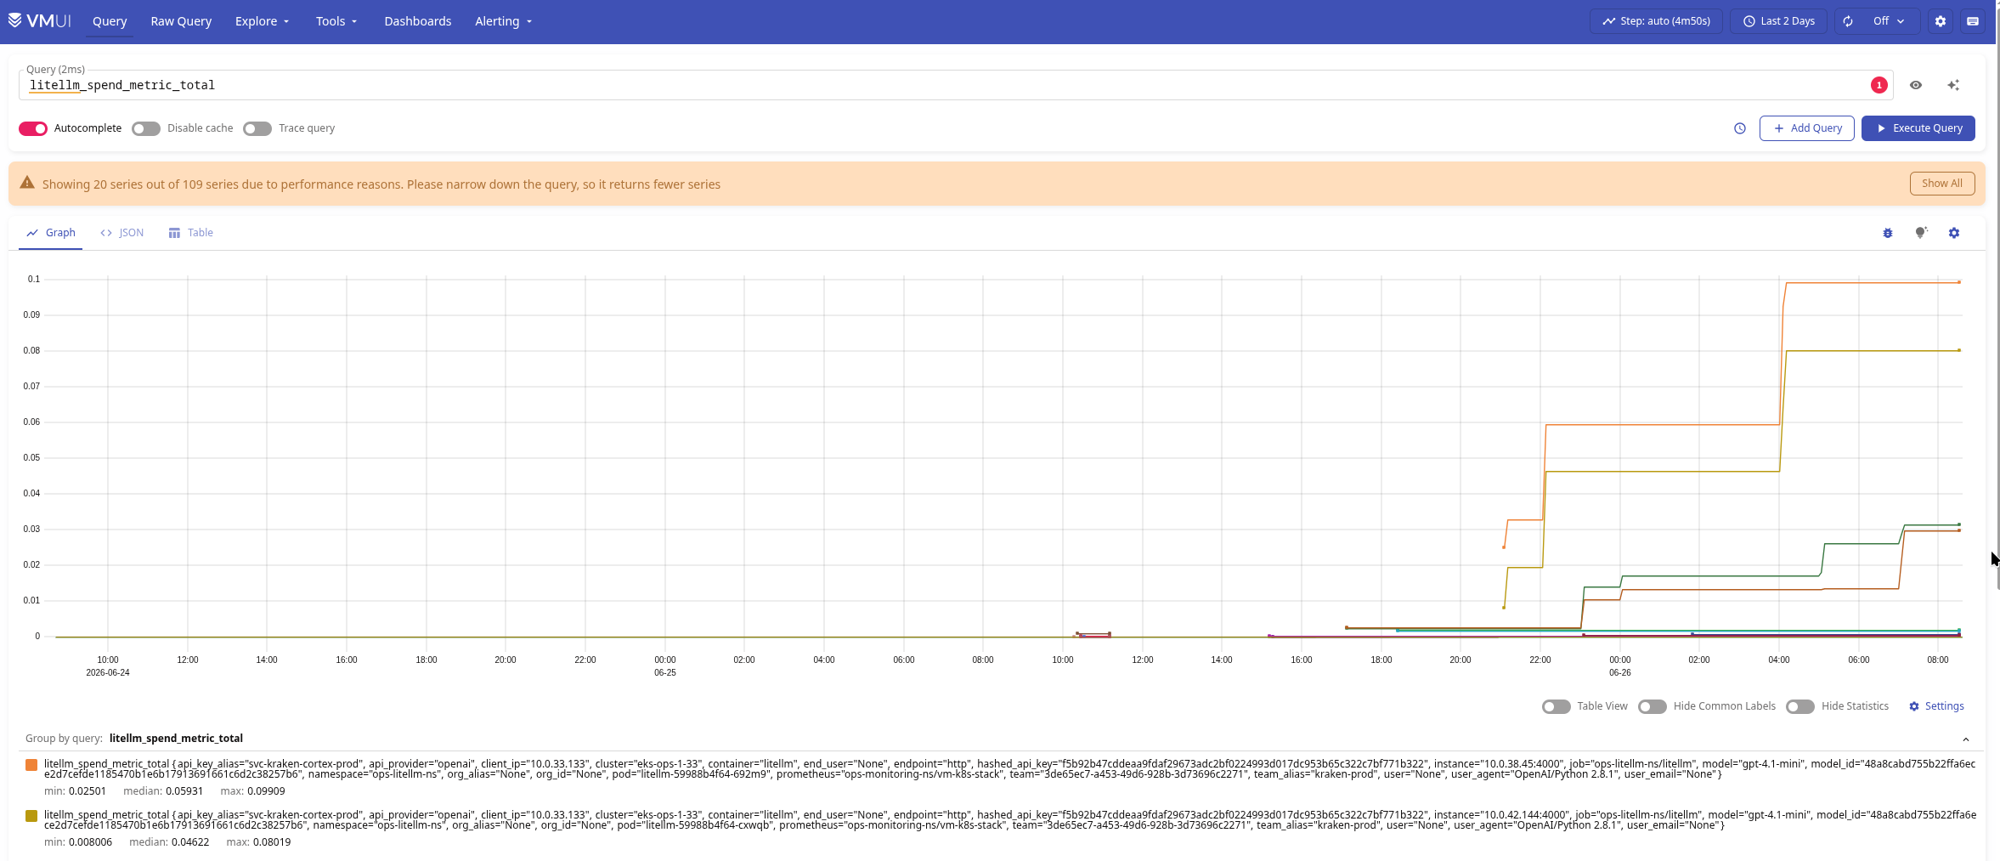The image size is (2000, 861).
Task: Click olive yellow series color swatch
Action: pyautogui.click(x=31, y=816)
